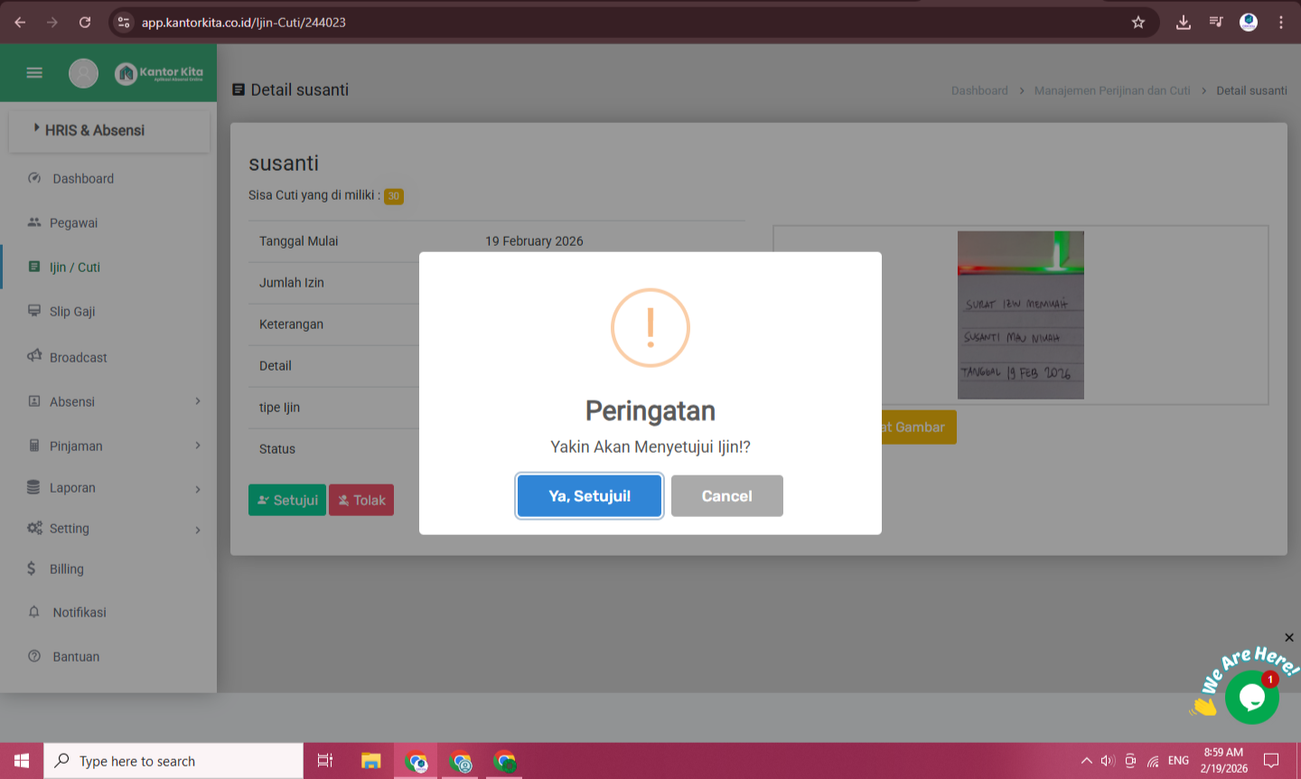
Task: Open Chrome downloads icon
Action: click(x=1183, y=23)
